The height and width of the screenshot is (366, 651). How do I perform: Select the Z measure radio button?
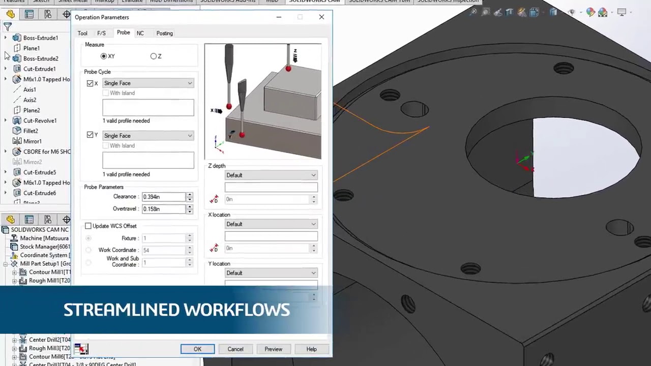coord(154,56)
